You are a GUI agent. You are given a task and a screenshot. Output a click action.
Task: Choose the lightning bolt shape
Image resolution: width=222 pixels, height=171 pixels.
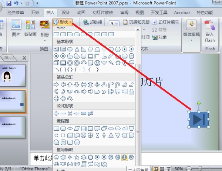[x=111, y=63]
